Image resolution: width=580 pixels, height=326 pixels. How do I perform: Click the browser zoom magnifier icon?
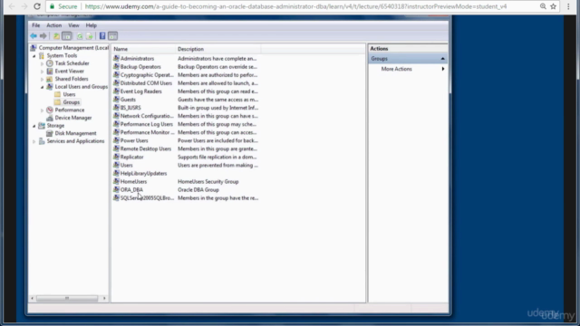[x=543, y=6]
